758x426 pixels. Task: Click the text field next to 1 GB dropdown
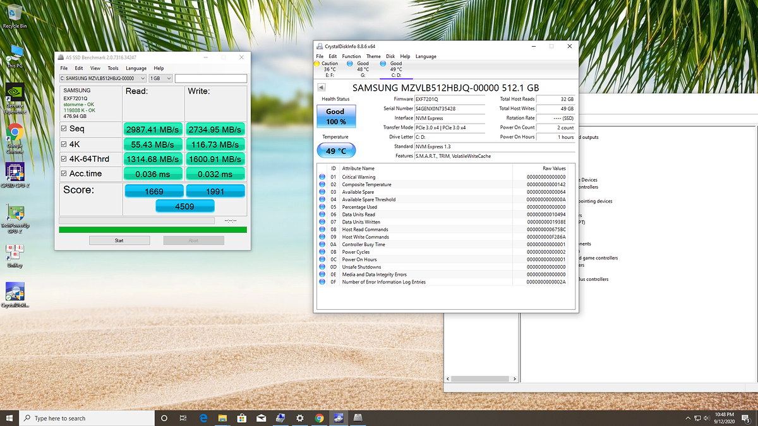click(x=210, y=78)
